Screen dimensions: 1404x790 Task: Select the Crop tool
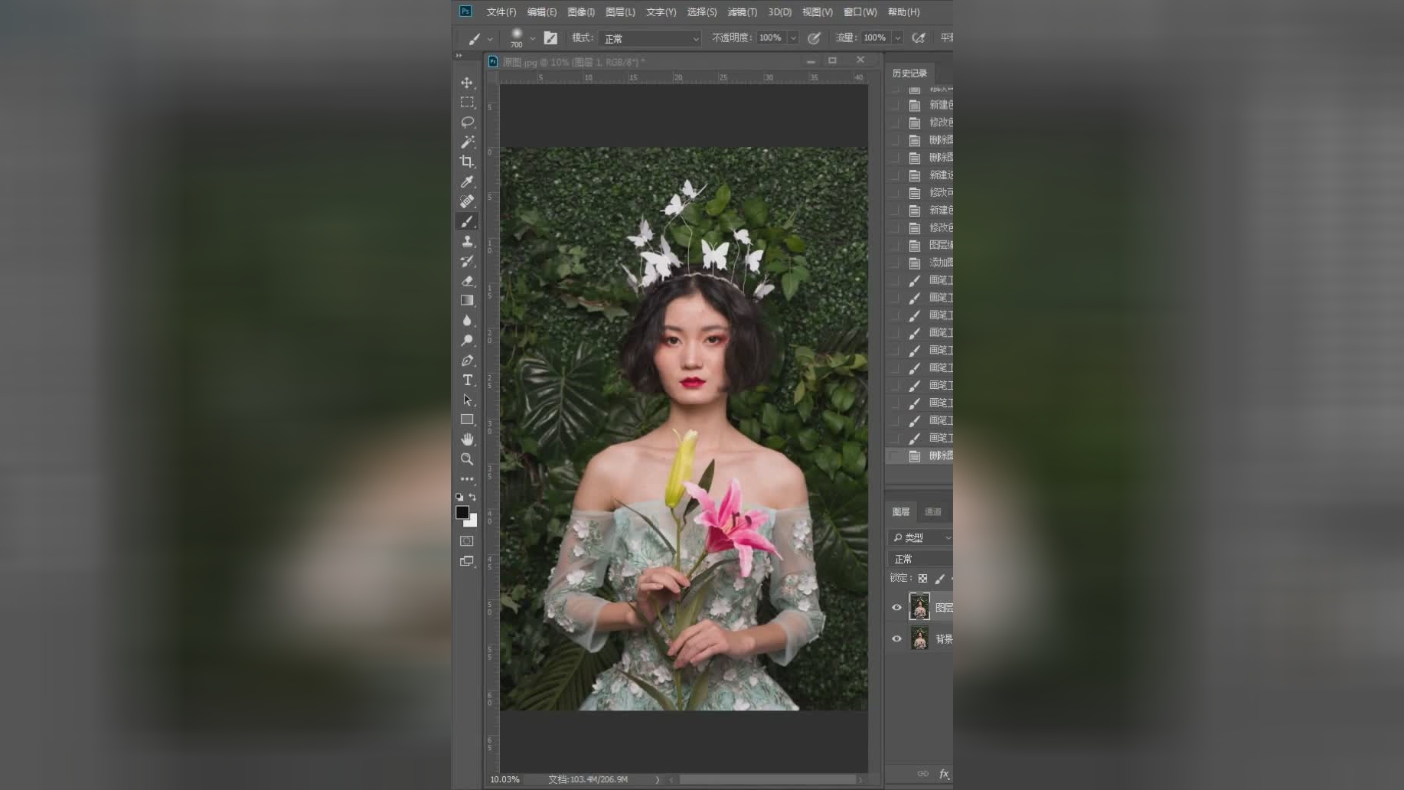[467, 162]
